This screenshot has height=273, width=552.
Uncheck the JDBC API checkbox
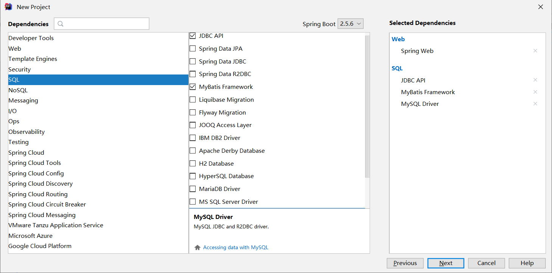click(x=193, y=36)
